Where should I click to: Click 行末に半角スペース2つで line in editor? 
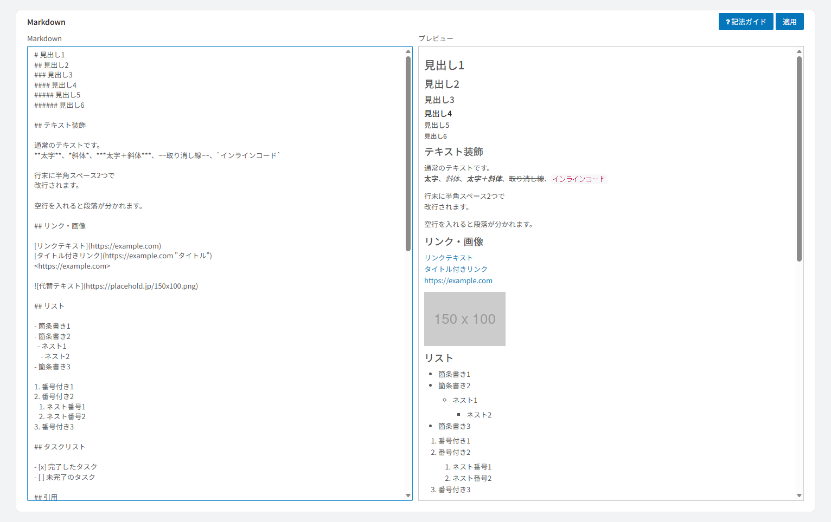point(74,175)
